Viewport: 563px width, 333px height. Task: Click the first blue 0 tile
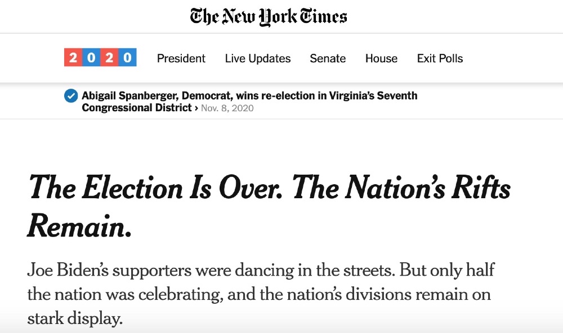coord(91,57)
